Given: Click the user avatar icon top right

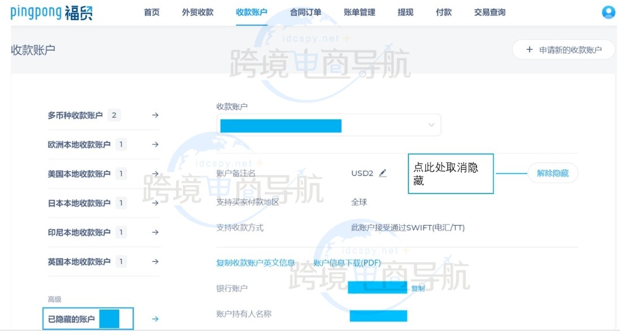Looking at the screenshot, I should tap(608, 11).
